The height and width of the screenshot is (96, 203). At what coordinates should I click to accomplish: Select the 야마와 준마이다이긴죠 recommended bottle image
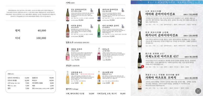[x=140, y=18]
